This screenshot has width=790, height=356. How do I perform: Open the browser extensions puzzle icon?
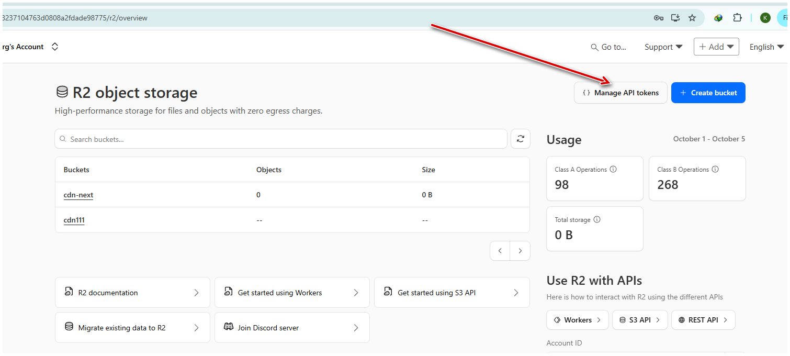(x=737, y=18)
